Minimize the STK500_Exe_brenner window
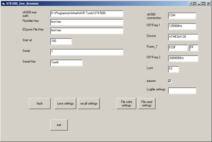Image resolution: width=212 pixels, height=142 pixels. pyautogui.click(x=199, y=3)
